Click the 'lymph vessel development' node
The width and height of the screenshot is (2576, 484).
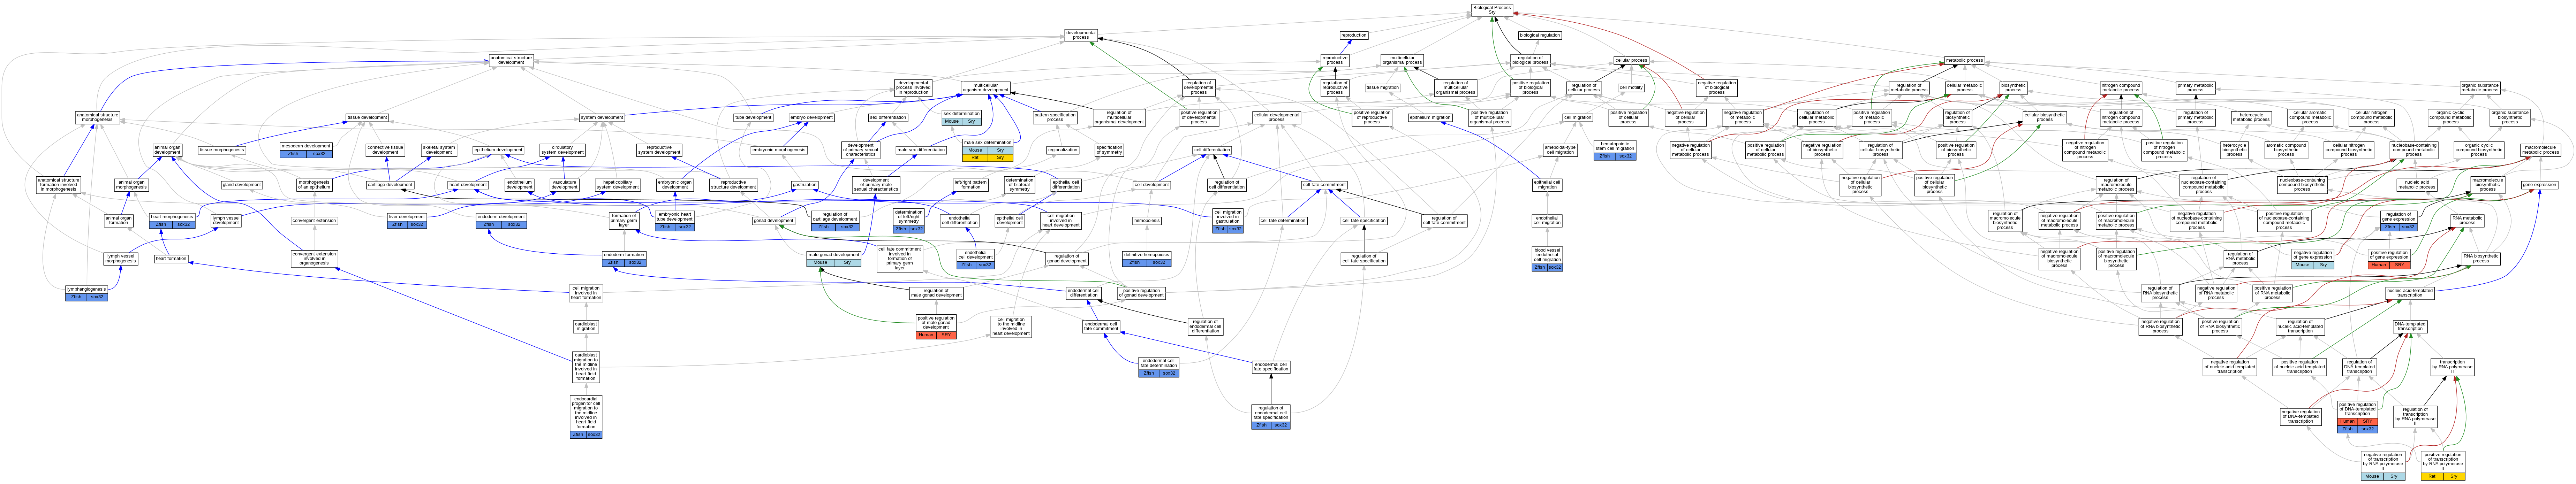click(226, 220)
